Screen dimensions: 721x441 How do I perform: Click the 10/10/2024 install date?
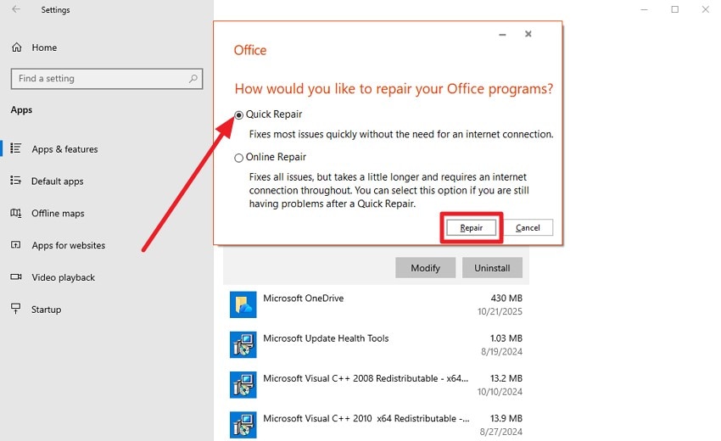[x=500, y=391]
